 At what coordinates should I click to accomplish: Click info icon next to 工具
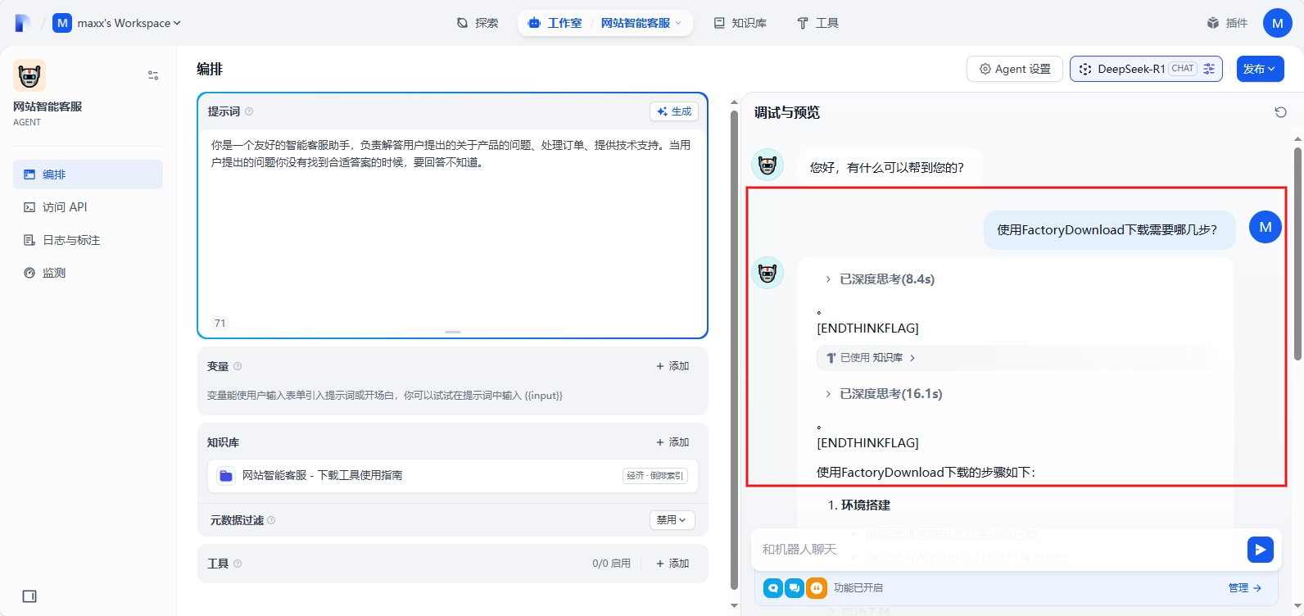coord(238,564)
